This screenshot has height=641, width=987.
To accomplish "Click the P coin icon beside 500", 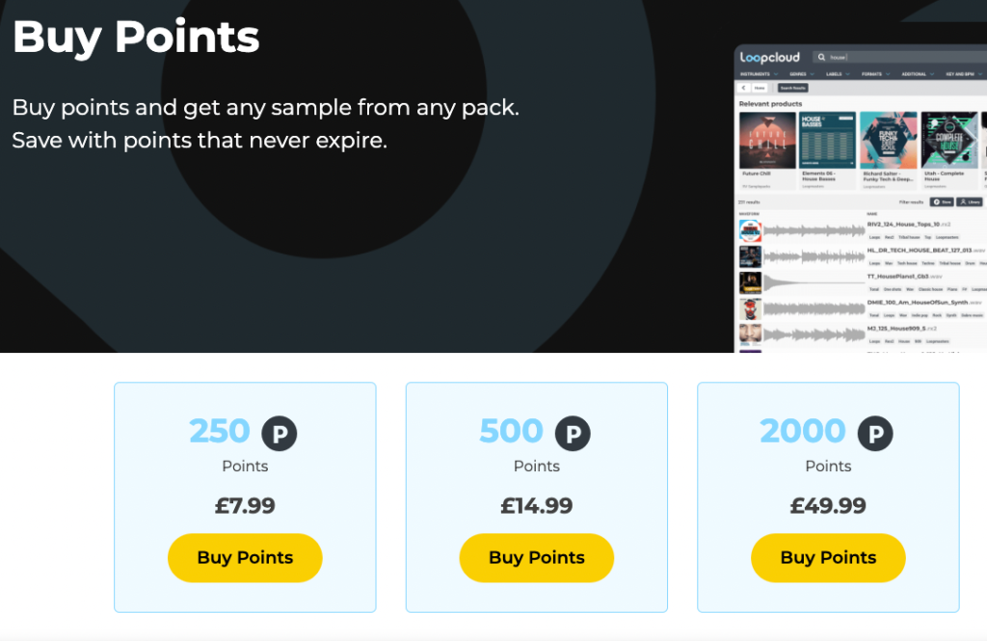I will [573, 434].
